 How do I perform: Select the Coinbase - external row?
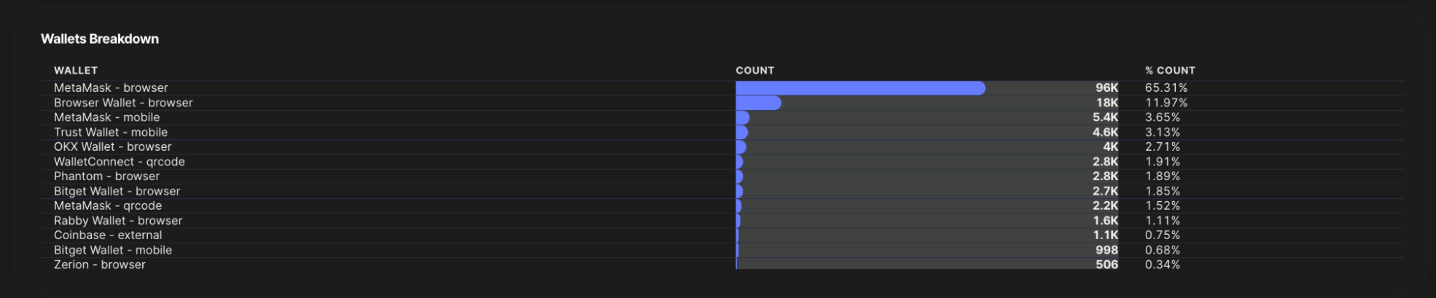point(722,235)
